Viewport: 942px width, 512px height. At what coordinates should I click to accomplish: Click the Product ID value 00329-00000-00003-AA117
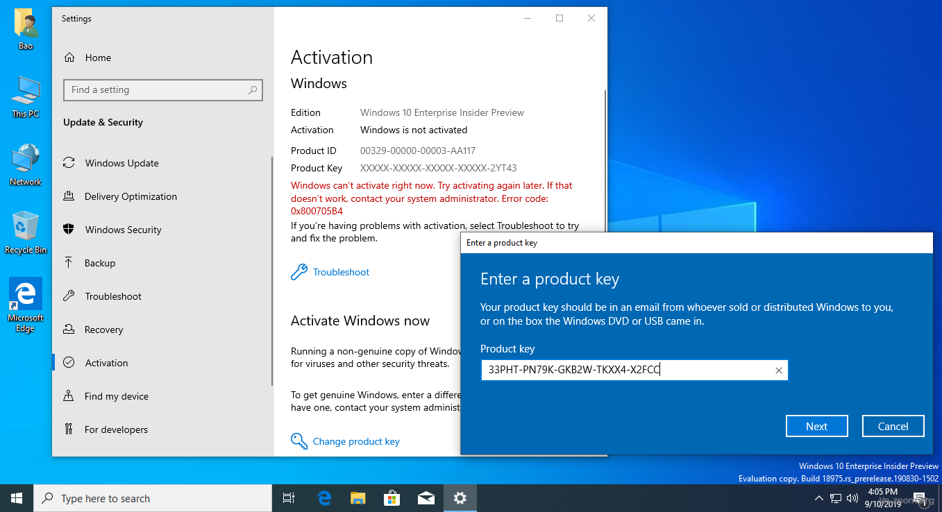pyautogui.click(x=418, y=151)
